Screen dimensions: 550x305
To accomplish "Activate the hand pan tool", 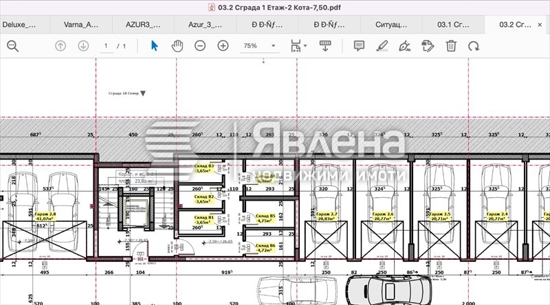I will tap(177, 46).
